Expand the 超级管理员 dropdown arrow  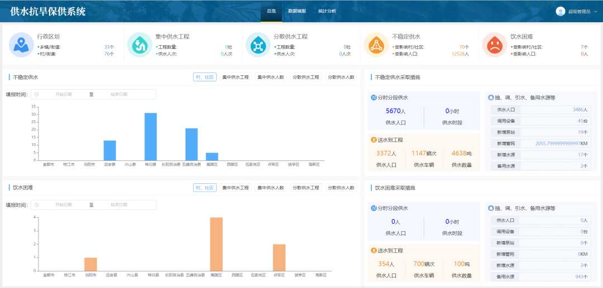pos(595,12)
